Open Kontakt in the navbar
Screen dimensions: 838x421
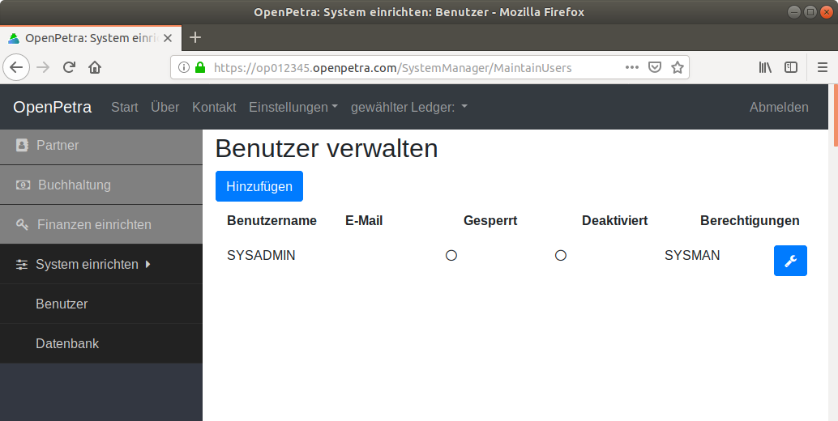tap(214, 107)
